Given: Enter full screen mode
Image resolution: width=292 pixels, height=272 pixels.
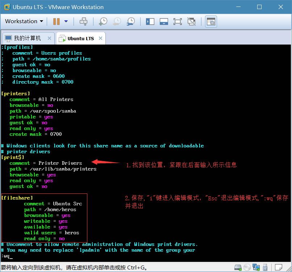Looking at the screenshot, I should coord(178,21).
